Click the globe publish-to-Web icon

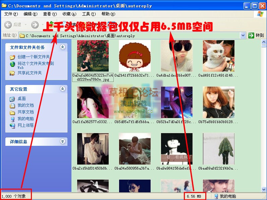tap(12, 64)
